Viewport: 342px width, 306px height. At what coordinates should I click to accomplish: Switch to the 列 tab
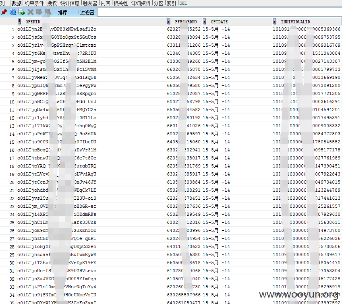pos(2,3)
